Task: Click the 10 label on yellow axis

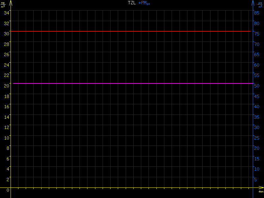Action: click(6, 137)
